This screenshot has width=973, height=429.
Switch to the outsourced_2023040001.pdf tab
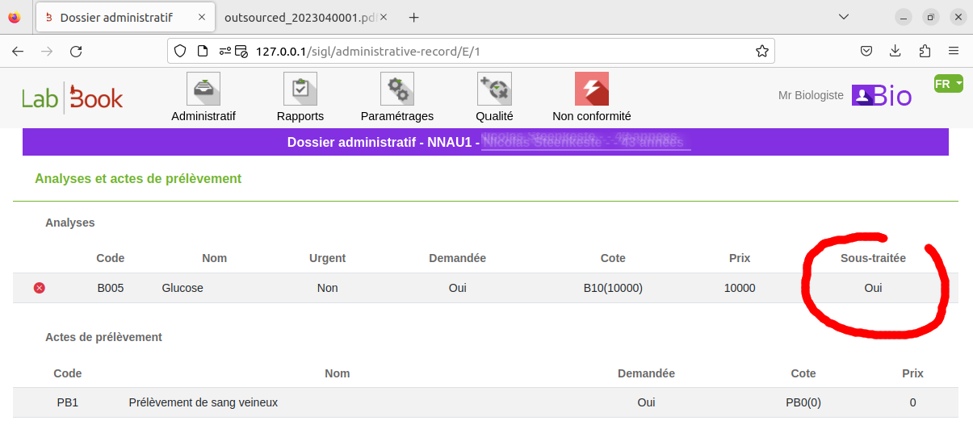pos(300,17)
